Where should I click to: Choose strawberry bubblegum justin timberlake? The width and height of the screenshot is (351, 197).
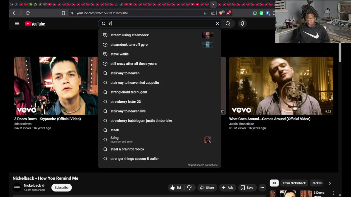(159, 121)
